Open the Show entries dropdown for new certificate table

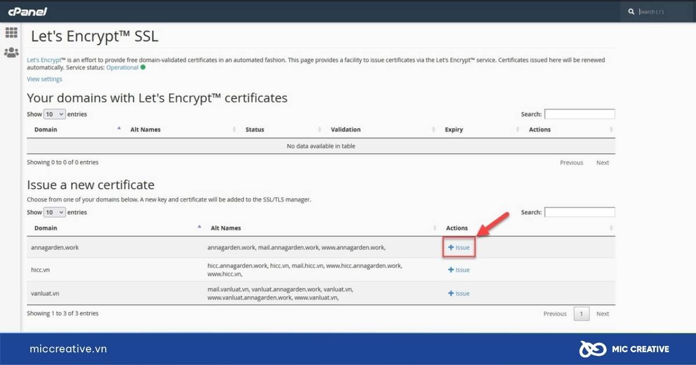coord(55,212)
